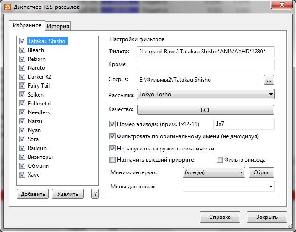Switch to the История tab
296x232 pixels.
(x=58, y=26)
